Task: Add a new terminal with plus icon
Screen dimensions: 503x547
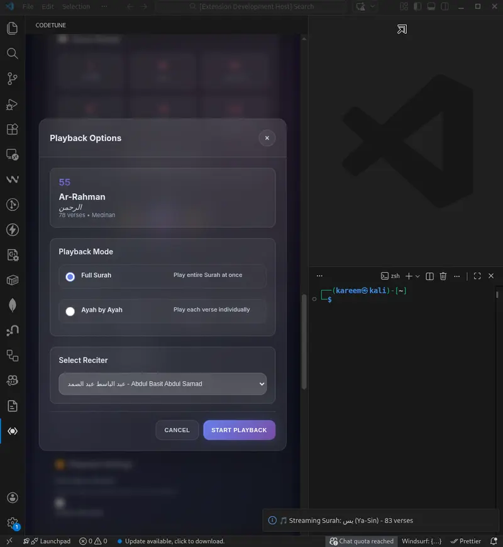Action: (x=409, y=276)
